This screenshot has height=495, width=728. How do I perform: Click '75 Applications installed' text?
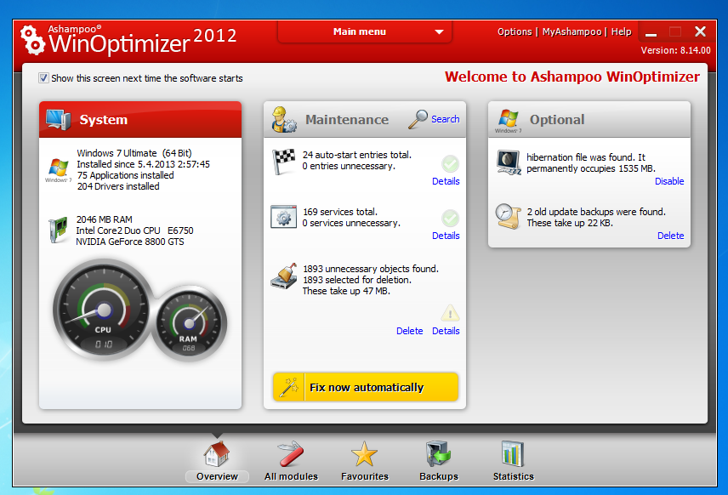point(125,175)
